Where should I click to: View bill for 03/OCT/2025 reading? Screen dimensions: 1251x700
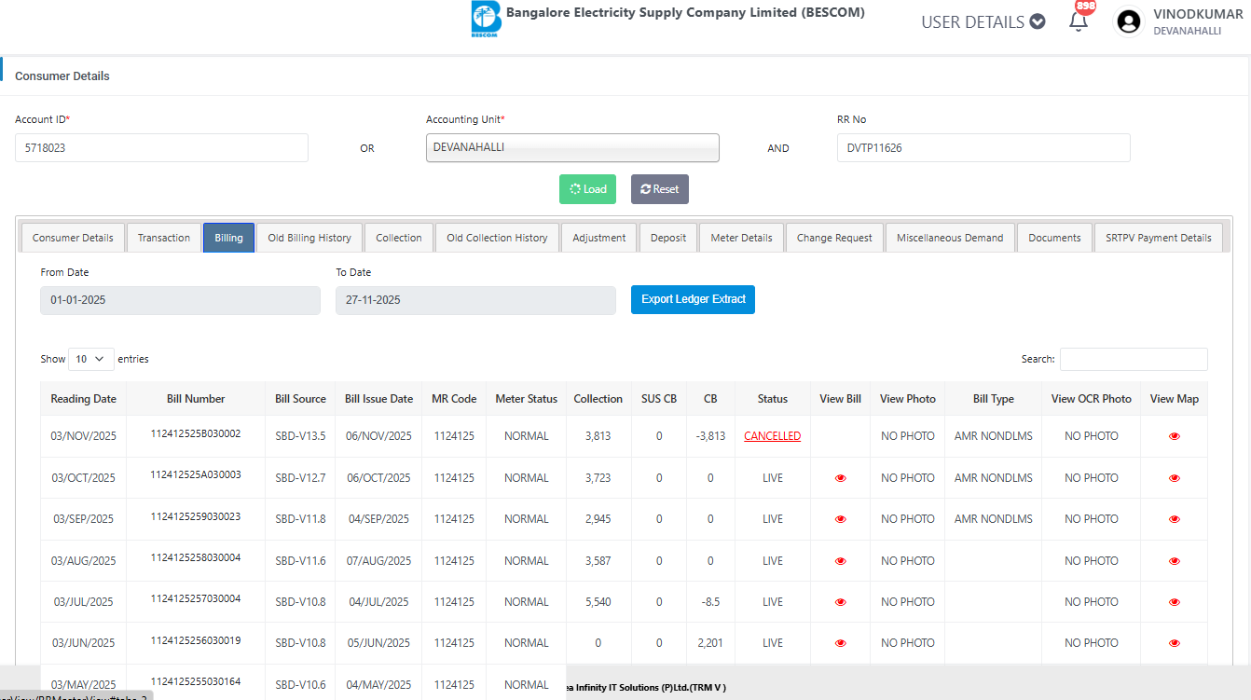pos(840,478)
